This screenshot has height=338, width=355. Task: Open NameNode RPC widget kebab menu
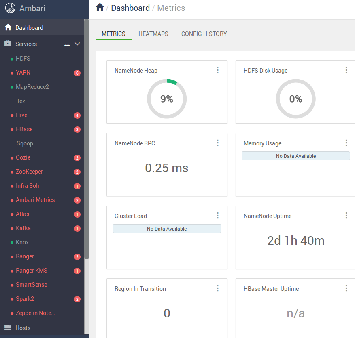pyautogui.click(x=217, y=143)
